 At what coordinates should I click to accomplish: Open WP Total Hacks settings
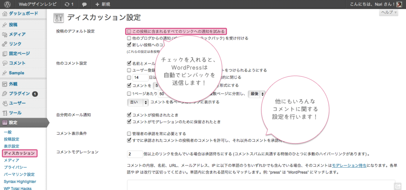click(17, 188)
